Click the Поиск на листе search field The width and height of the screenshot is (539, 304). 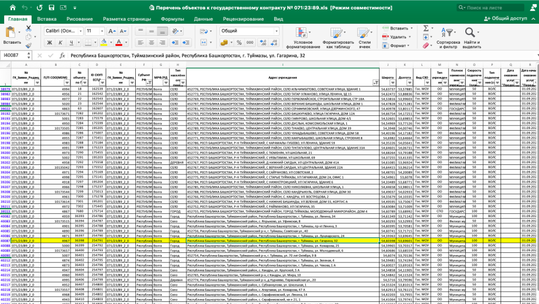pyautogui.click(x=491, y=7)
